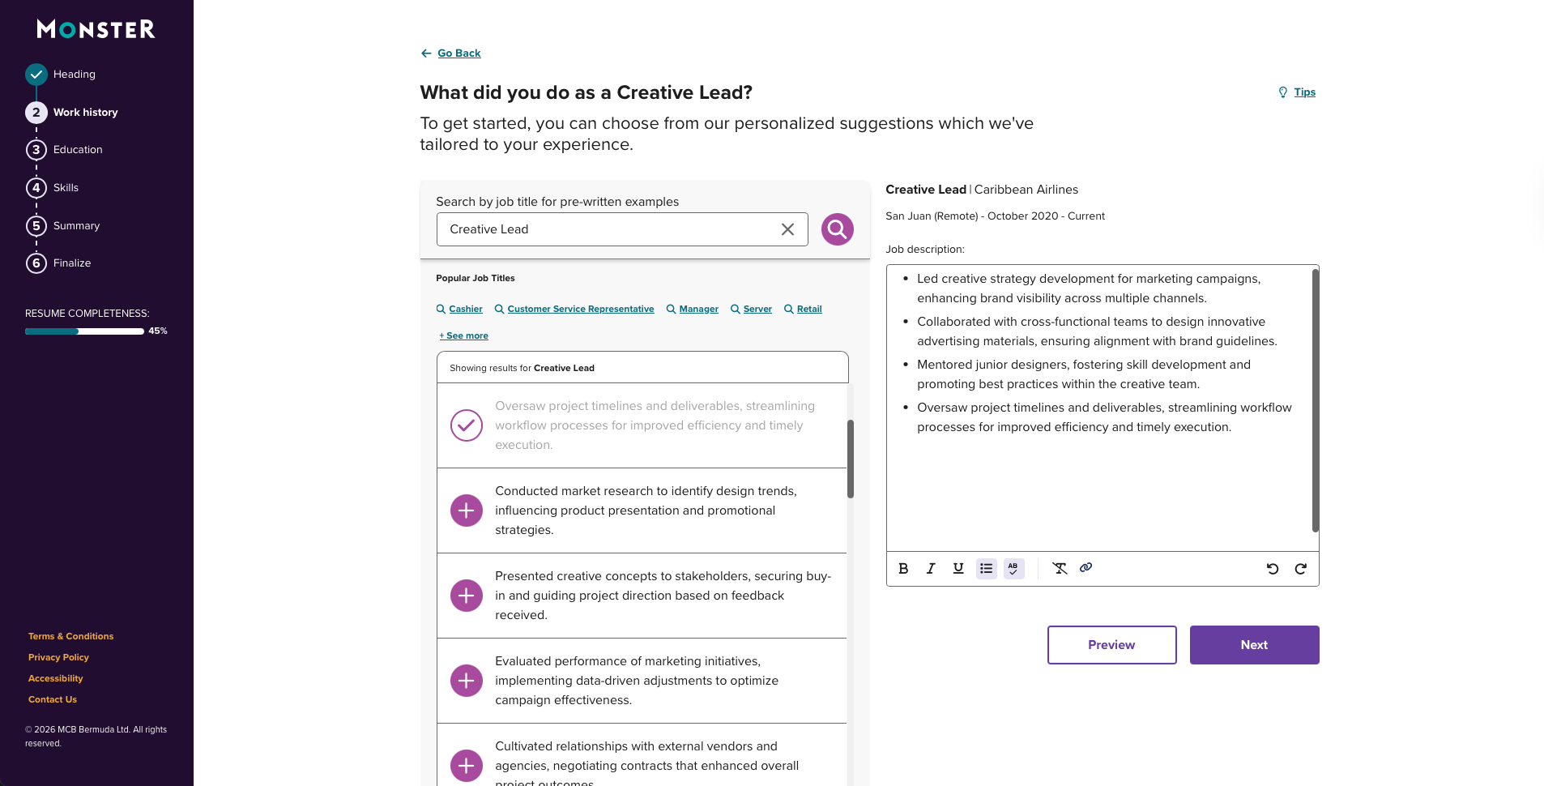
Task: Click the Next button
Action: pos(1253,645)
